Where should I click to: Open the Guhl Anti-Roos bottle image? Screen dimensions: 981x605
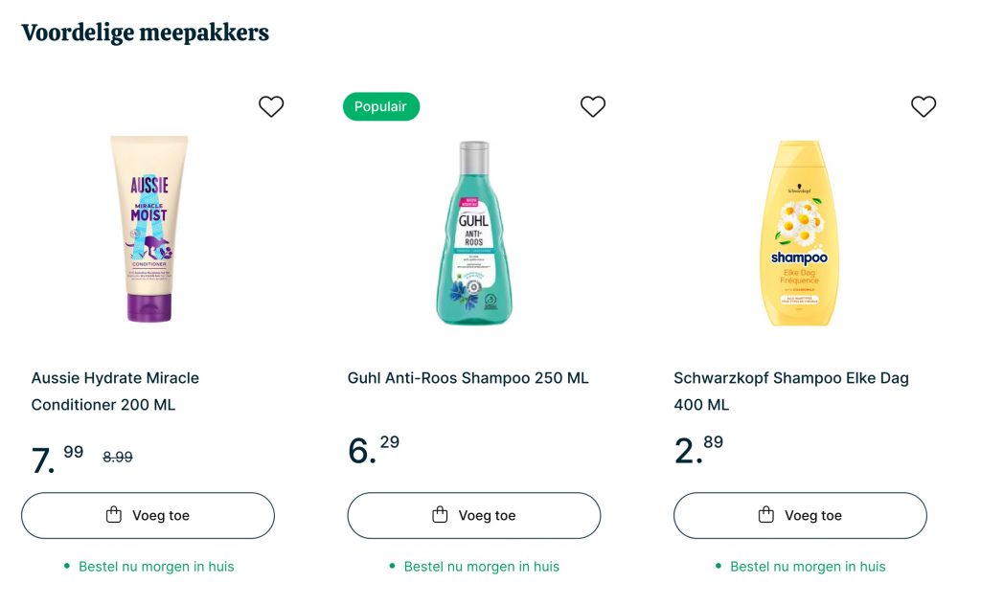tap(473, 234)
